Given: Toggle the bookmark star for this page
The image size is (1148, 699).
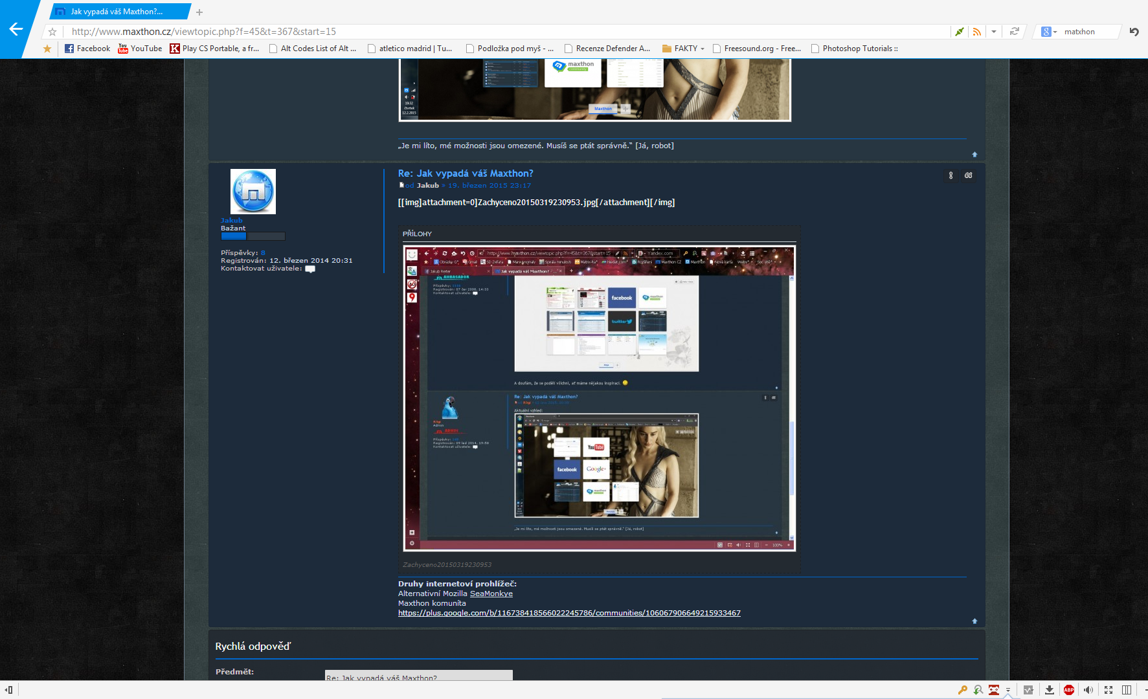Looking at the screenshot, I should click(x=52, y=32).
